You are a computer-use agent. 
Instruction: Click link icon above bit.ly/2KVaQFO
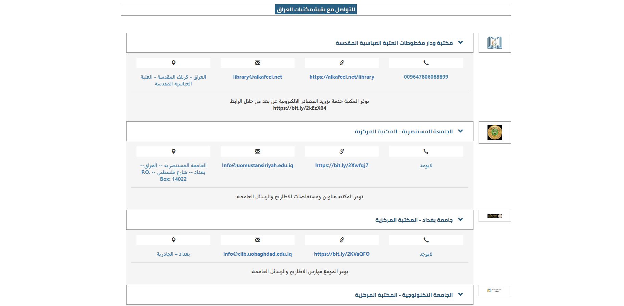coord(342,240)
